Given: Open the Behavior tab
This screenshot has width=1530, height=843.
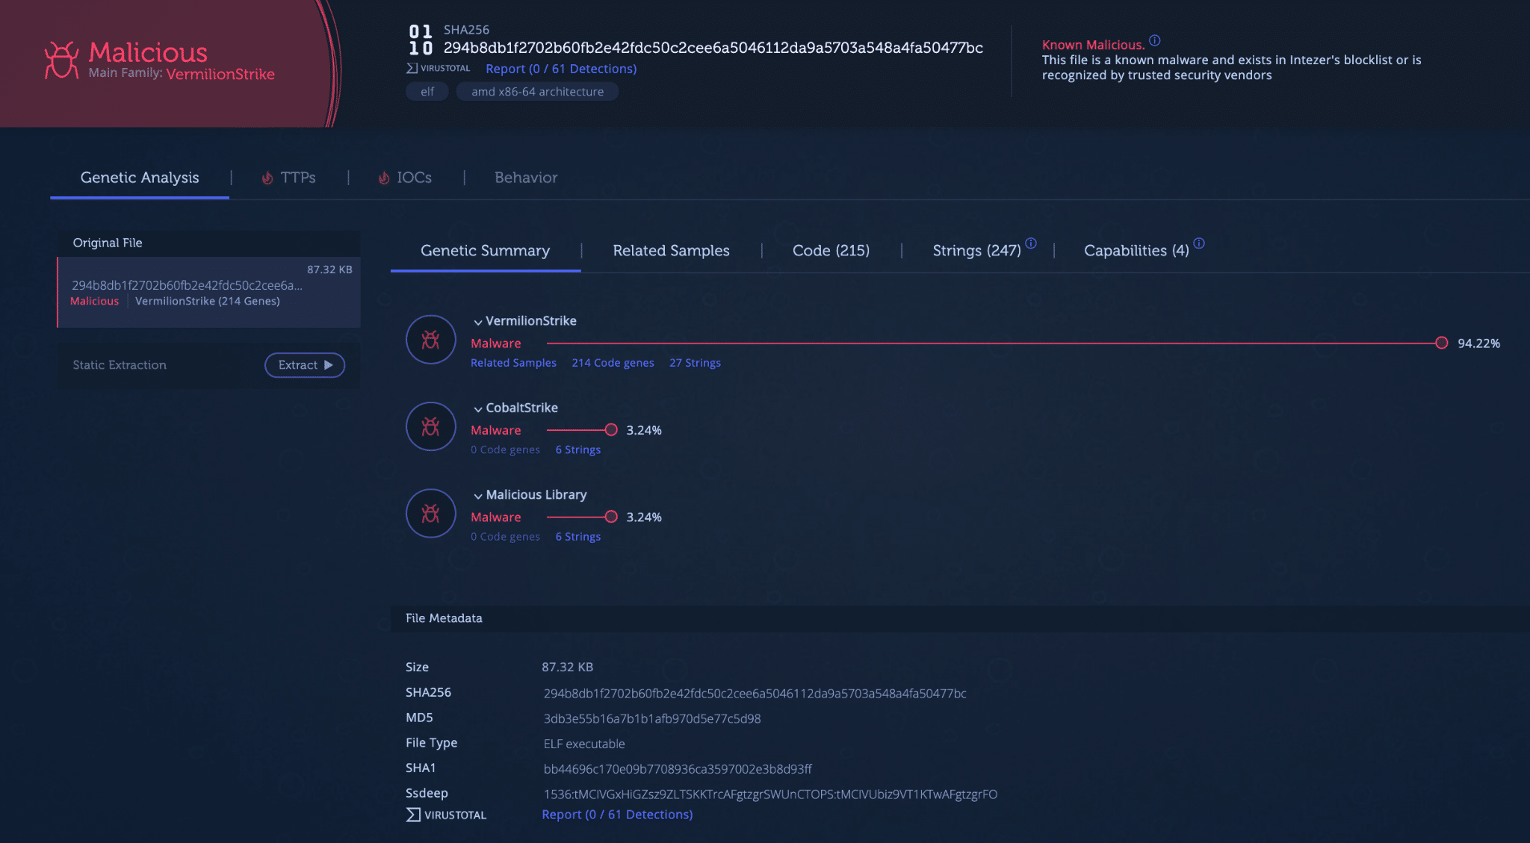Looking at the screenshot, I should [x=526, y=178].
